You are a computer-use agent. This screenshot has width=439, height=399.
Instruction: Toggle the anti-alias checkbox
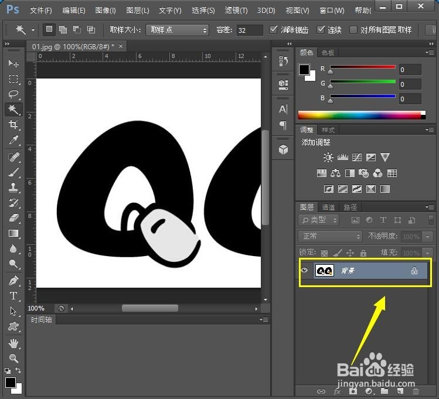pyautogui.click(x=273, y=30)
